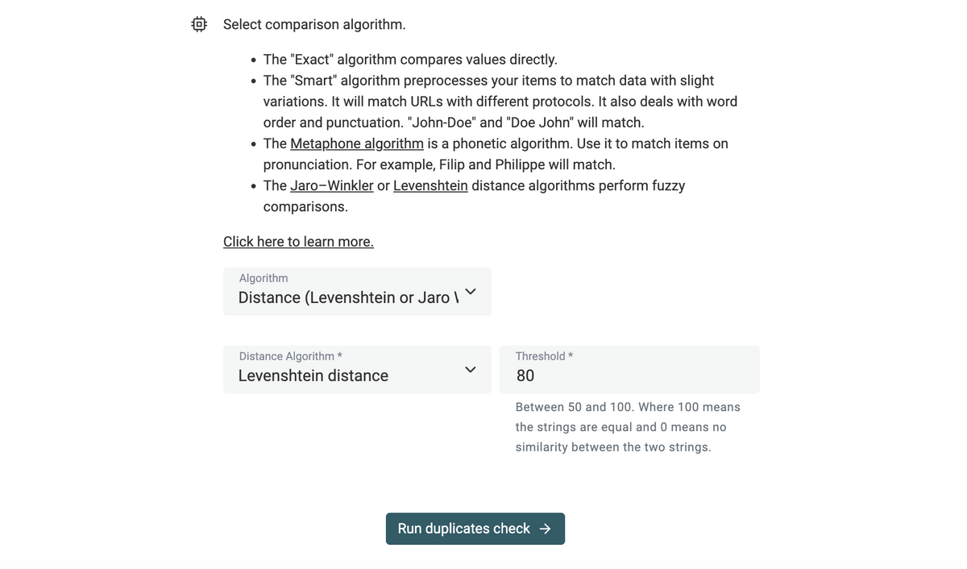Viewport: 967px width, 569px height.
Task: Click the 'Select comparison algorithm.' heading text
Action: coord(314,24)
